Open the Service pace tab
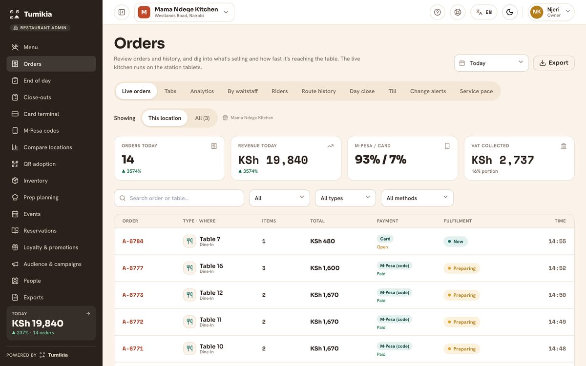The width and height of the screenshot is (586, 366). click(476, 91)
